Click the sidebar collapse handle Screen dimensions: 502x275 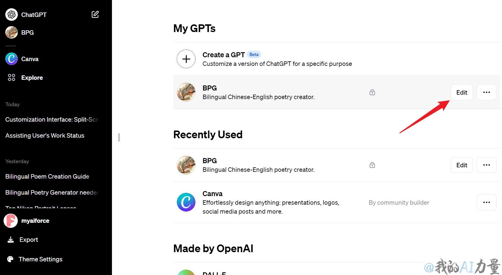[x=119, y=137]
